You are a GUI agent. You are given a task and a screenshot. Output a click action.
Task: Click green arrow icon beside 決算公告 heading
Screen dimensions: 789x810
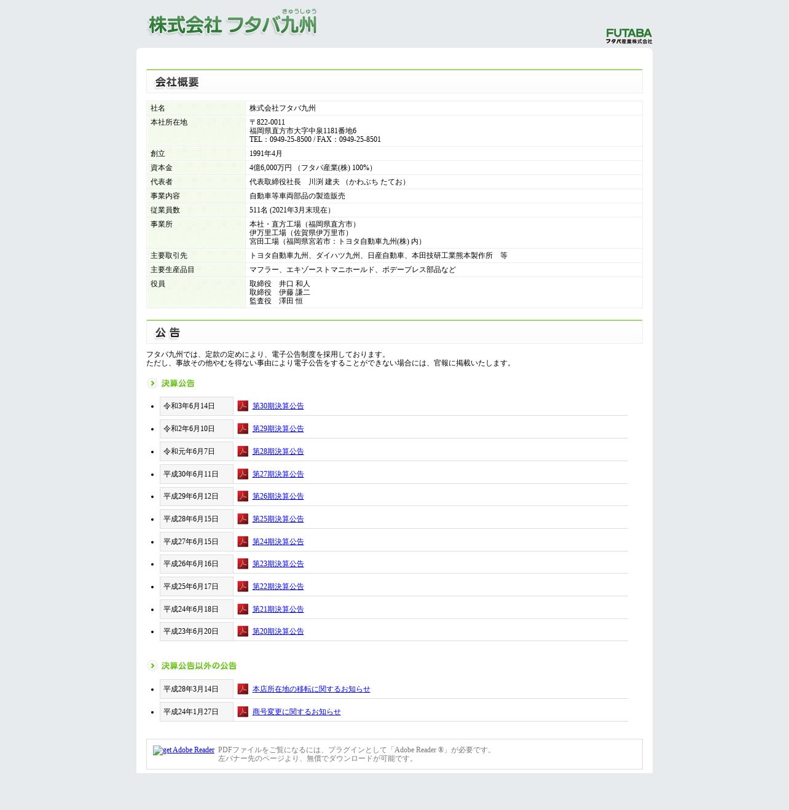pos(152,383)
